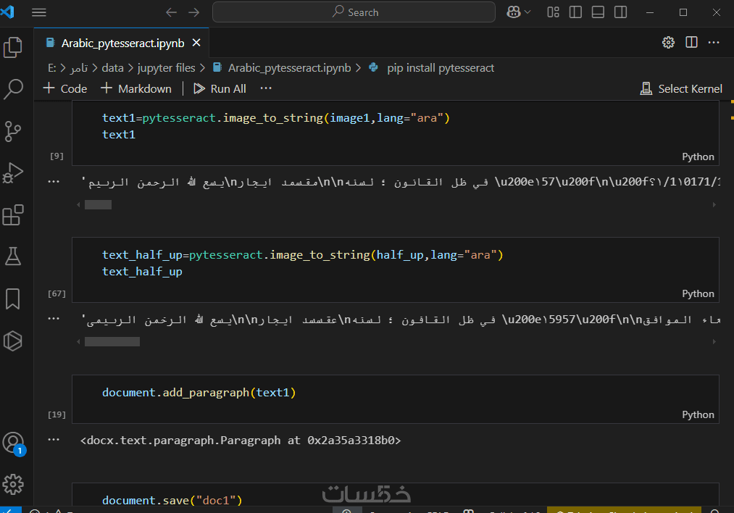
Task: Open the Testing flask view
Action: click(x=13, y=256)
